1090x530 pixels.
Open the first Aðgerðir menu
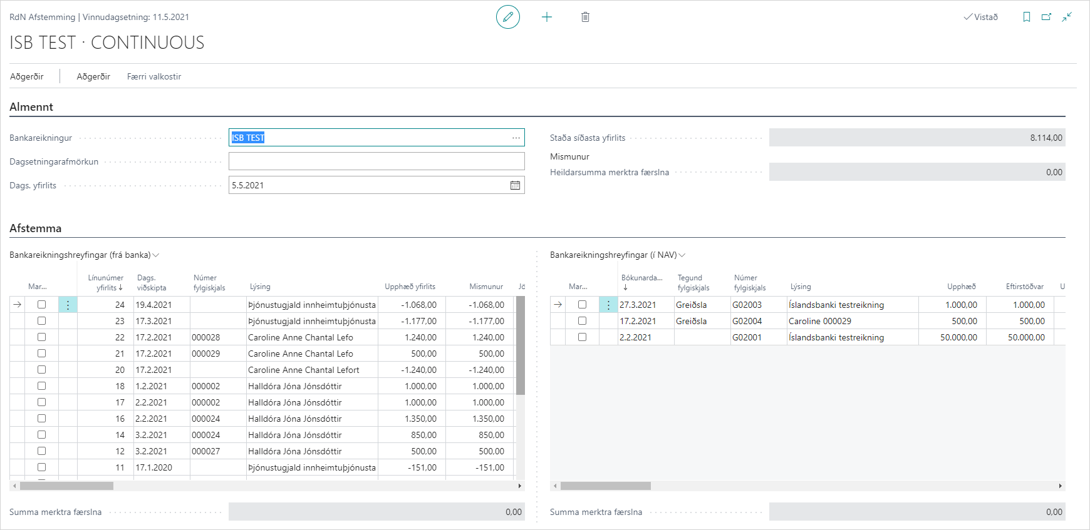[x=27, y=76]
